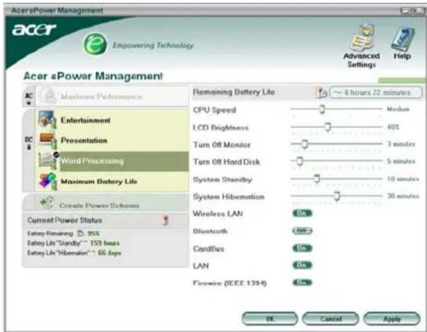
Task: Click the Maximum Performance profile icon
Action: (48, 96)
